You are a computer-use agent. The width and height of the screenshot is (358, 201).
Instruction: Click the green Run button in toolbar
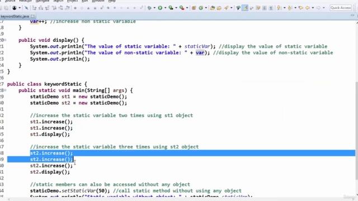point(160,8)
